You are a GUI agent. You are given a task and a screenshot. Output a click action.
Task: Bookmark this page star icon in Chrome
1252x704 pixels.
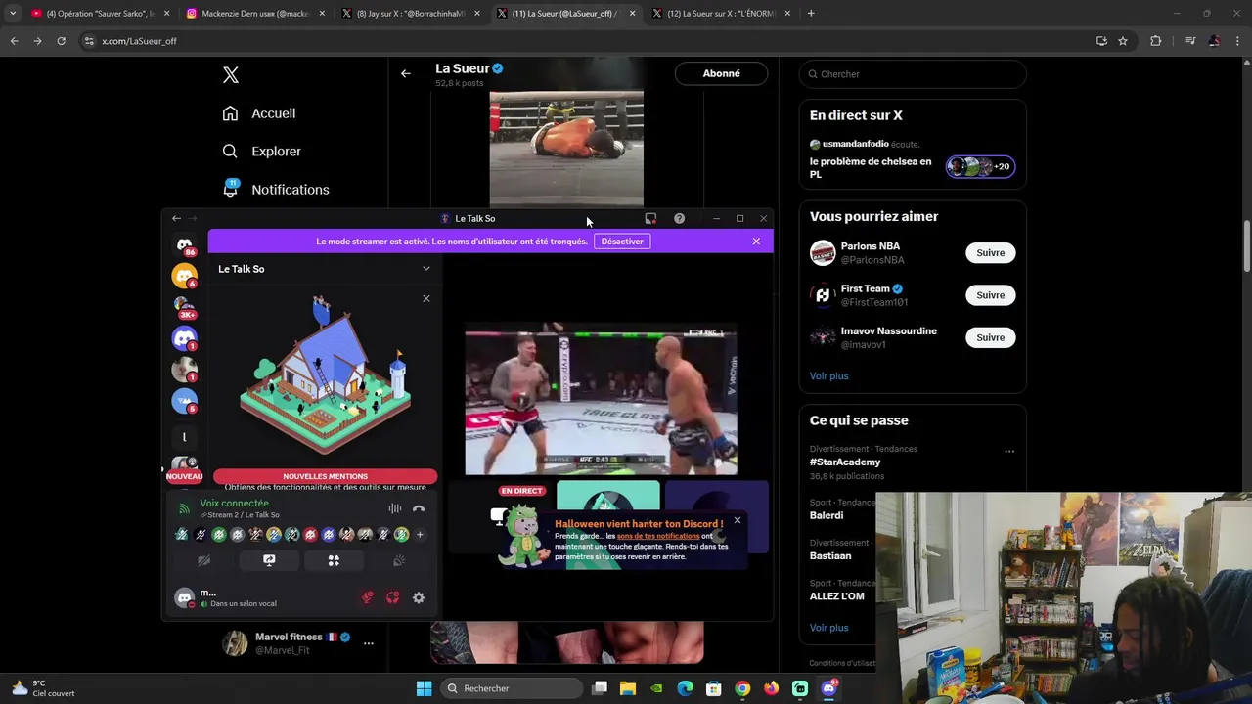coord(1123,41)
